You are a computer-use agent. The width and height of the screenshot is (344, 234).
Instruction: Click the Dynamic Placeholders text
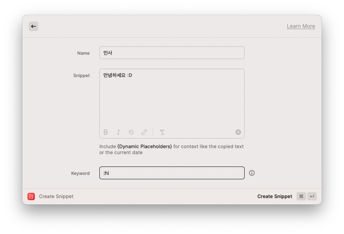(144, 147)
